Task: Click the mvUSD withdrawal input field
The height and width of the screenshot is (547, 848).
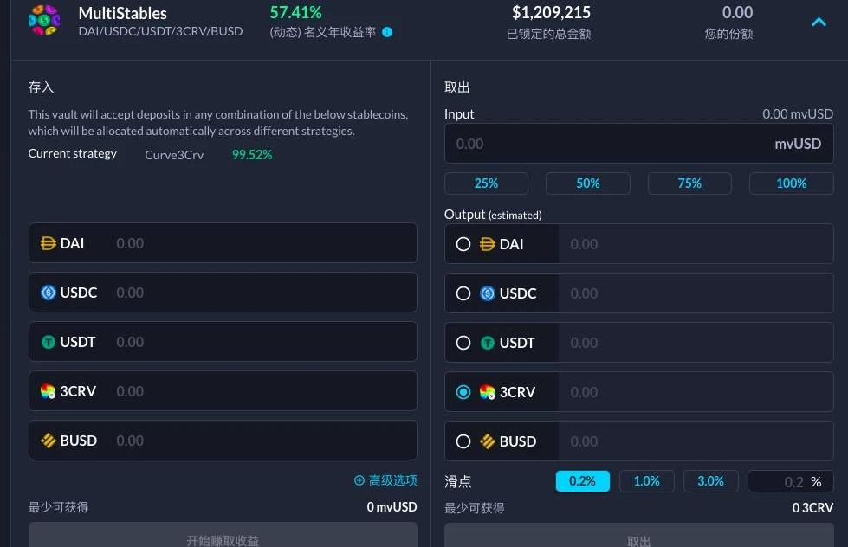Action: 606,144
